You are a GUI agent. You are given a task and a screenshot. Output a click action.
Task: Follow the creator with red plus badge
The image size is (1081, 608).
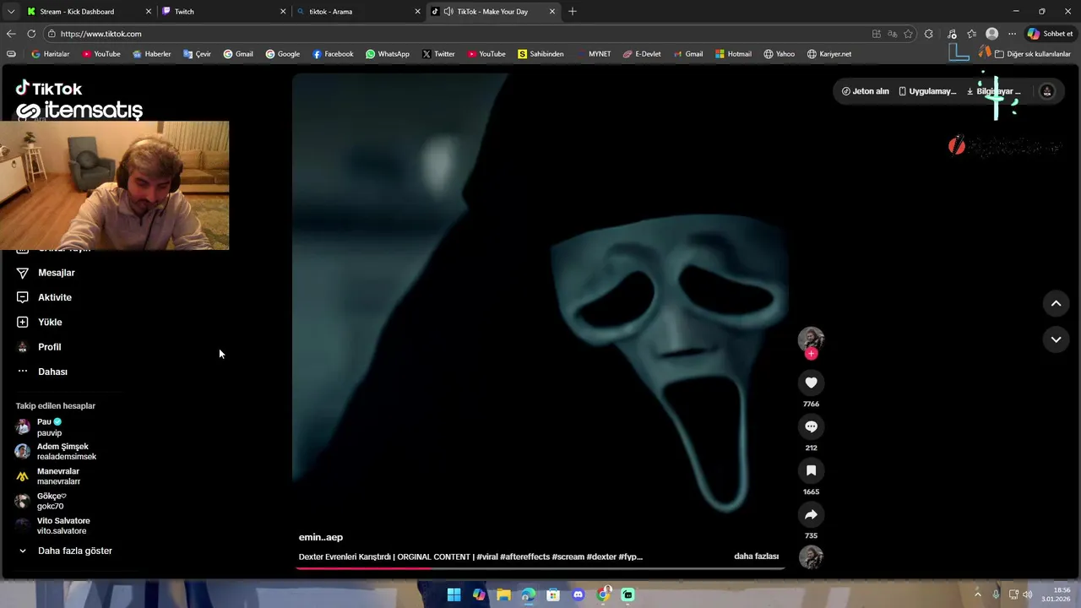coord(811,354)
